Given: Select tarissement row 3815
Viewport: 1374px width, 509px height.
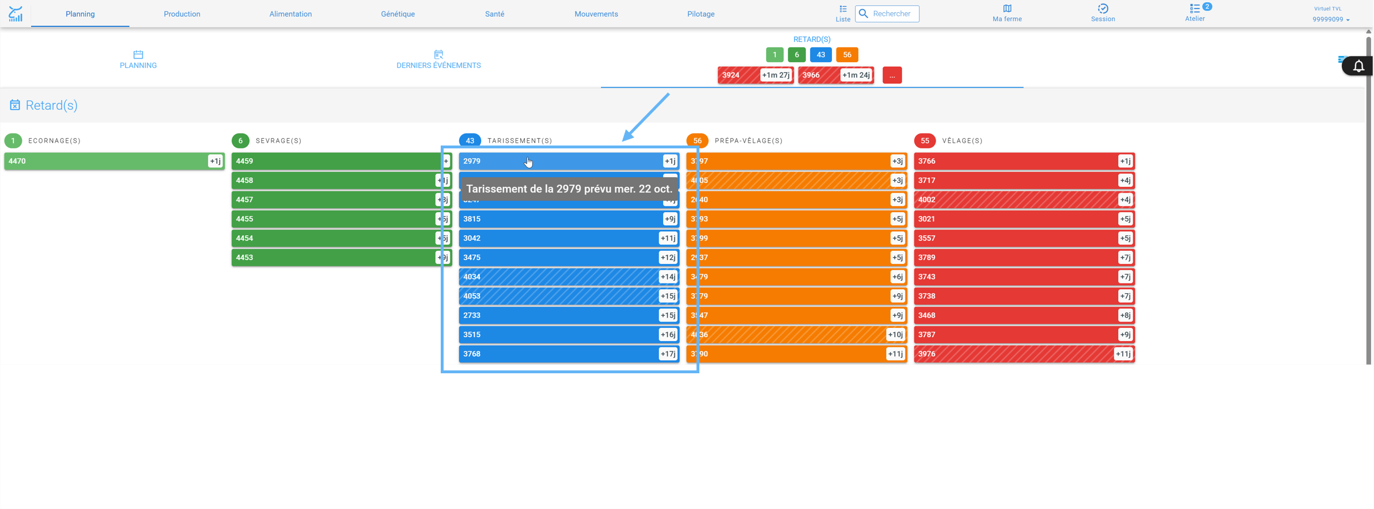Looking at the screenshot, I should 569,219.
